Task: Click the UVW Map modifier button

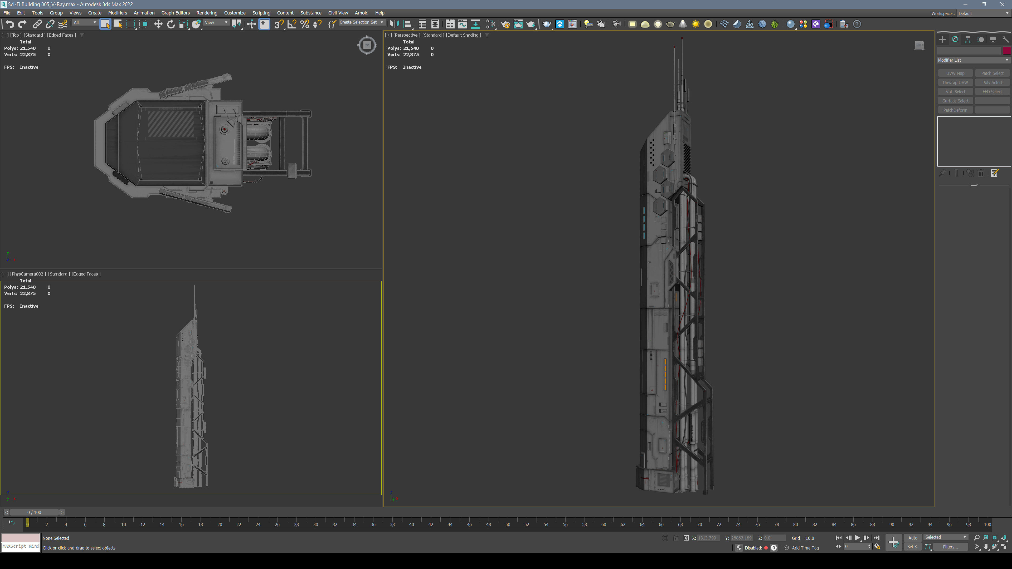Action: (955, 73)
